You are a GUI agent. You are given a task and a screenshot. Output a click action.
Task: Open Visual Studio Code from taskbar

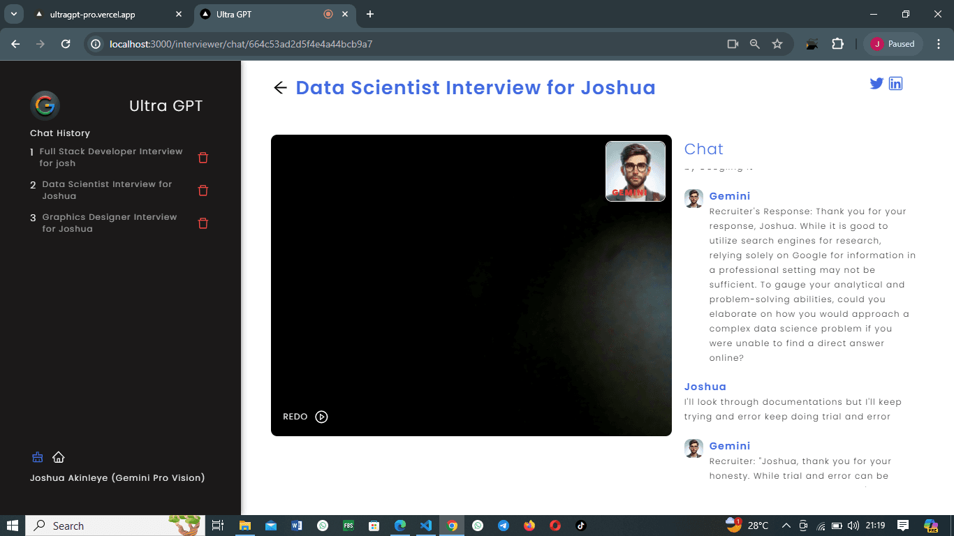click(426, 526)
